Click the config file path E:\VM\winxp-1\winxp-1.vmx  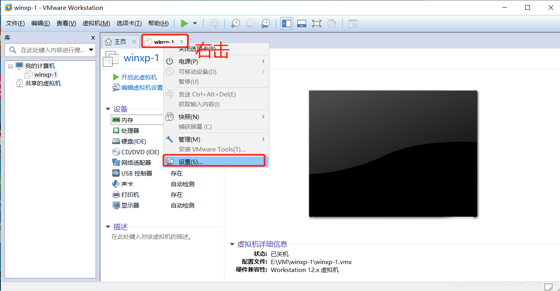[x=311, y=262]
